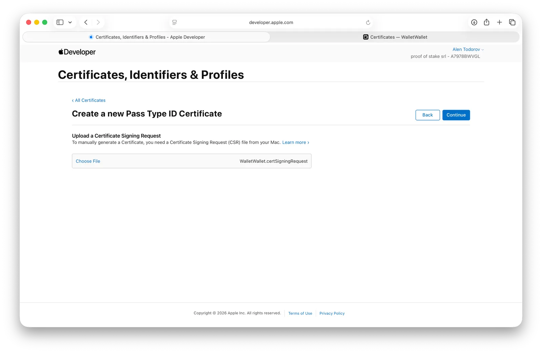The height and width of the screenshot is (353, 542).
Task: Show downloads with the download icon
Action: coord(474,22)
